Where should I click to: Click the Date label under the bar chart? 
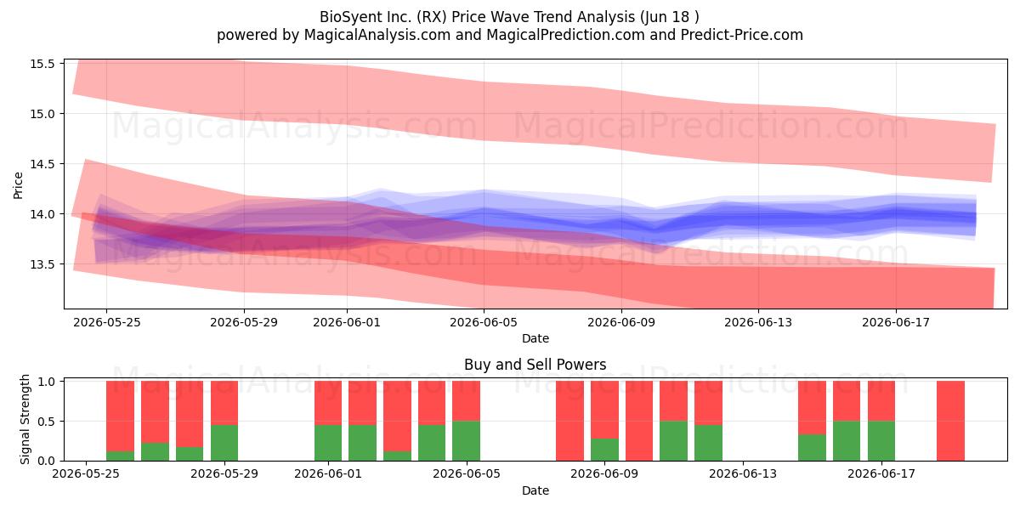coord(535,490)
